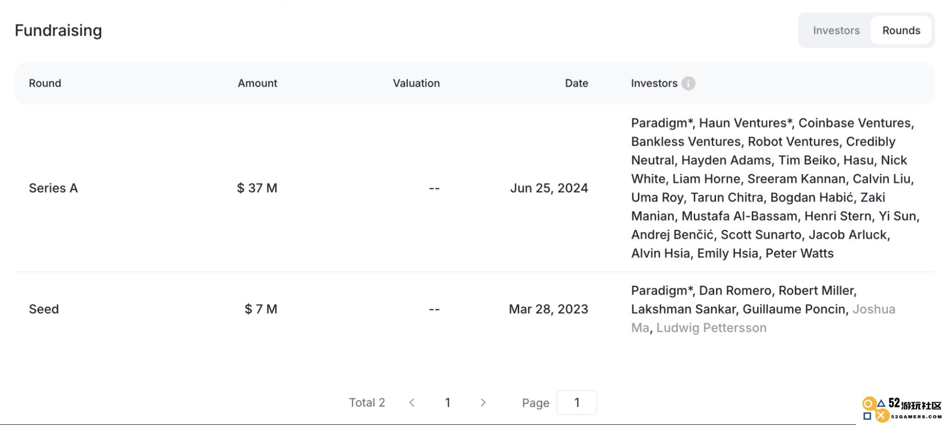Open Sreeram Kannan investor link
946x425 pixels.
click(x=796, y=179)
